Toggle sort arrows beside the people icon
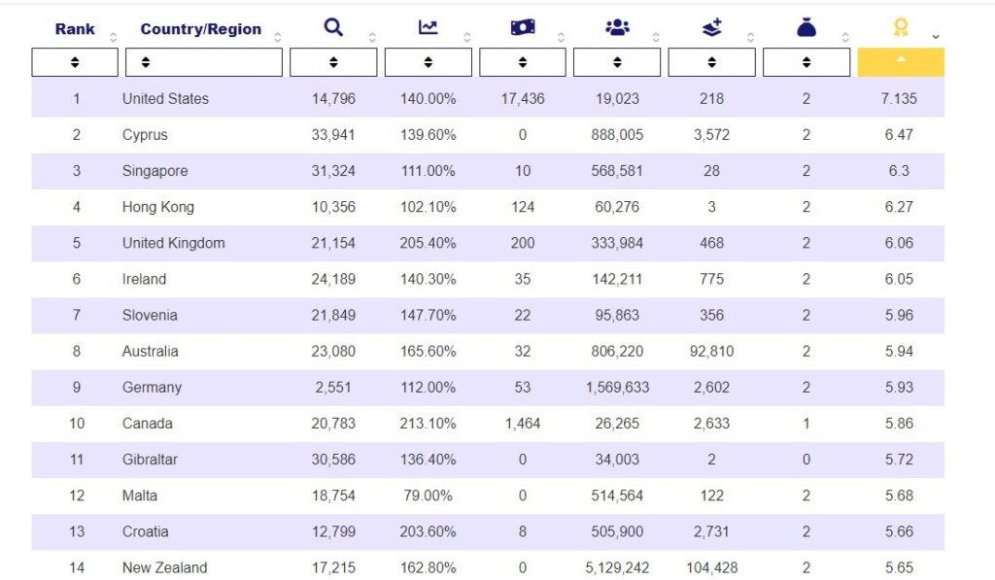The width and height of the screenshot is (995, 580). tap(656, 37)
